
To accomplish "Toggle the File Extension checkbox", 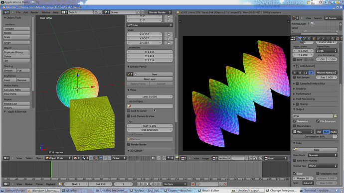I will (318, 121).
